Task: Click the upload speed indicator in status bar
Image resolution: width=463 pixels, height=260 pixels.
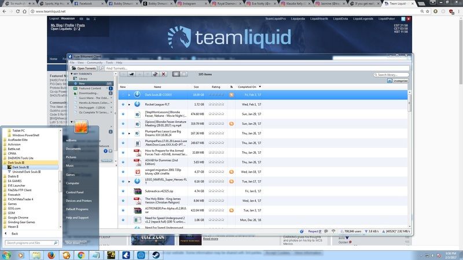Action: (x=396, y=232)
